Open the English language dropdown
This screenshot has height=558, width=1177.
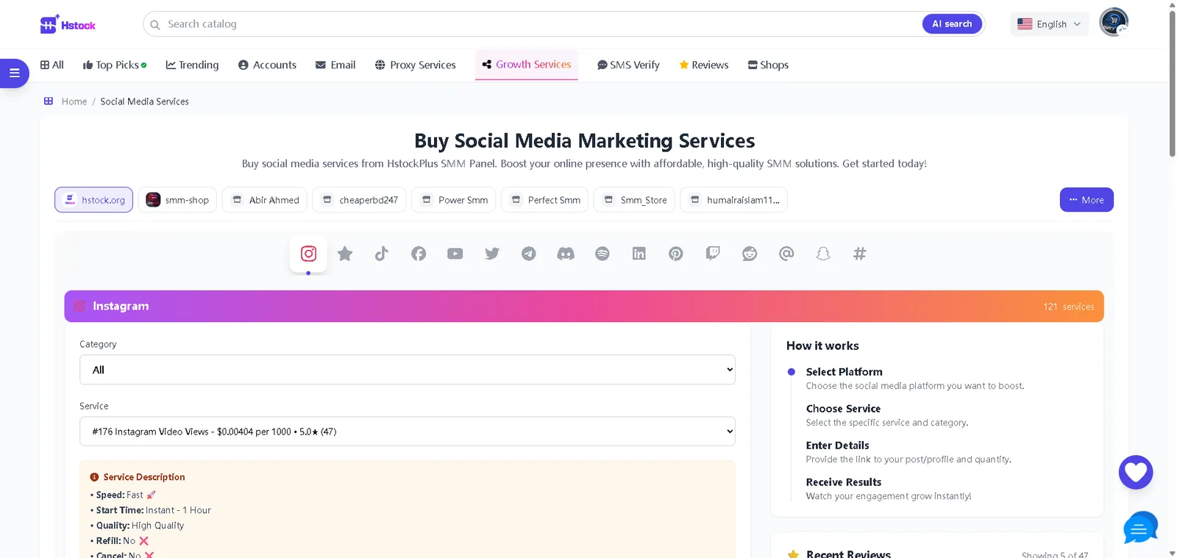1049,24
